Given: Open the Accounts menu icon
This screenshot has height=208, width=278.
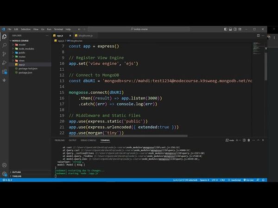Looking at the screenshot, I should [4, 165].
